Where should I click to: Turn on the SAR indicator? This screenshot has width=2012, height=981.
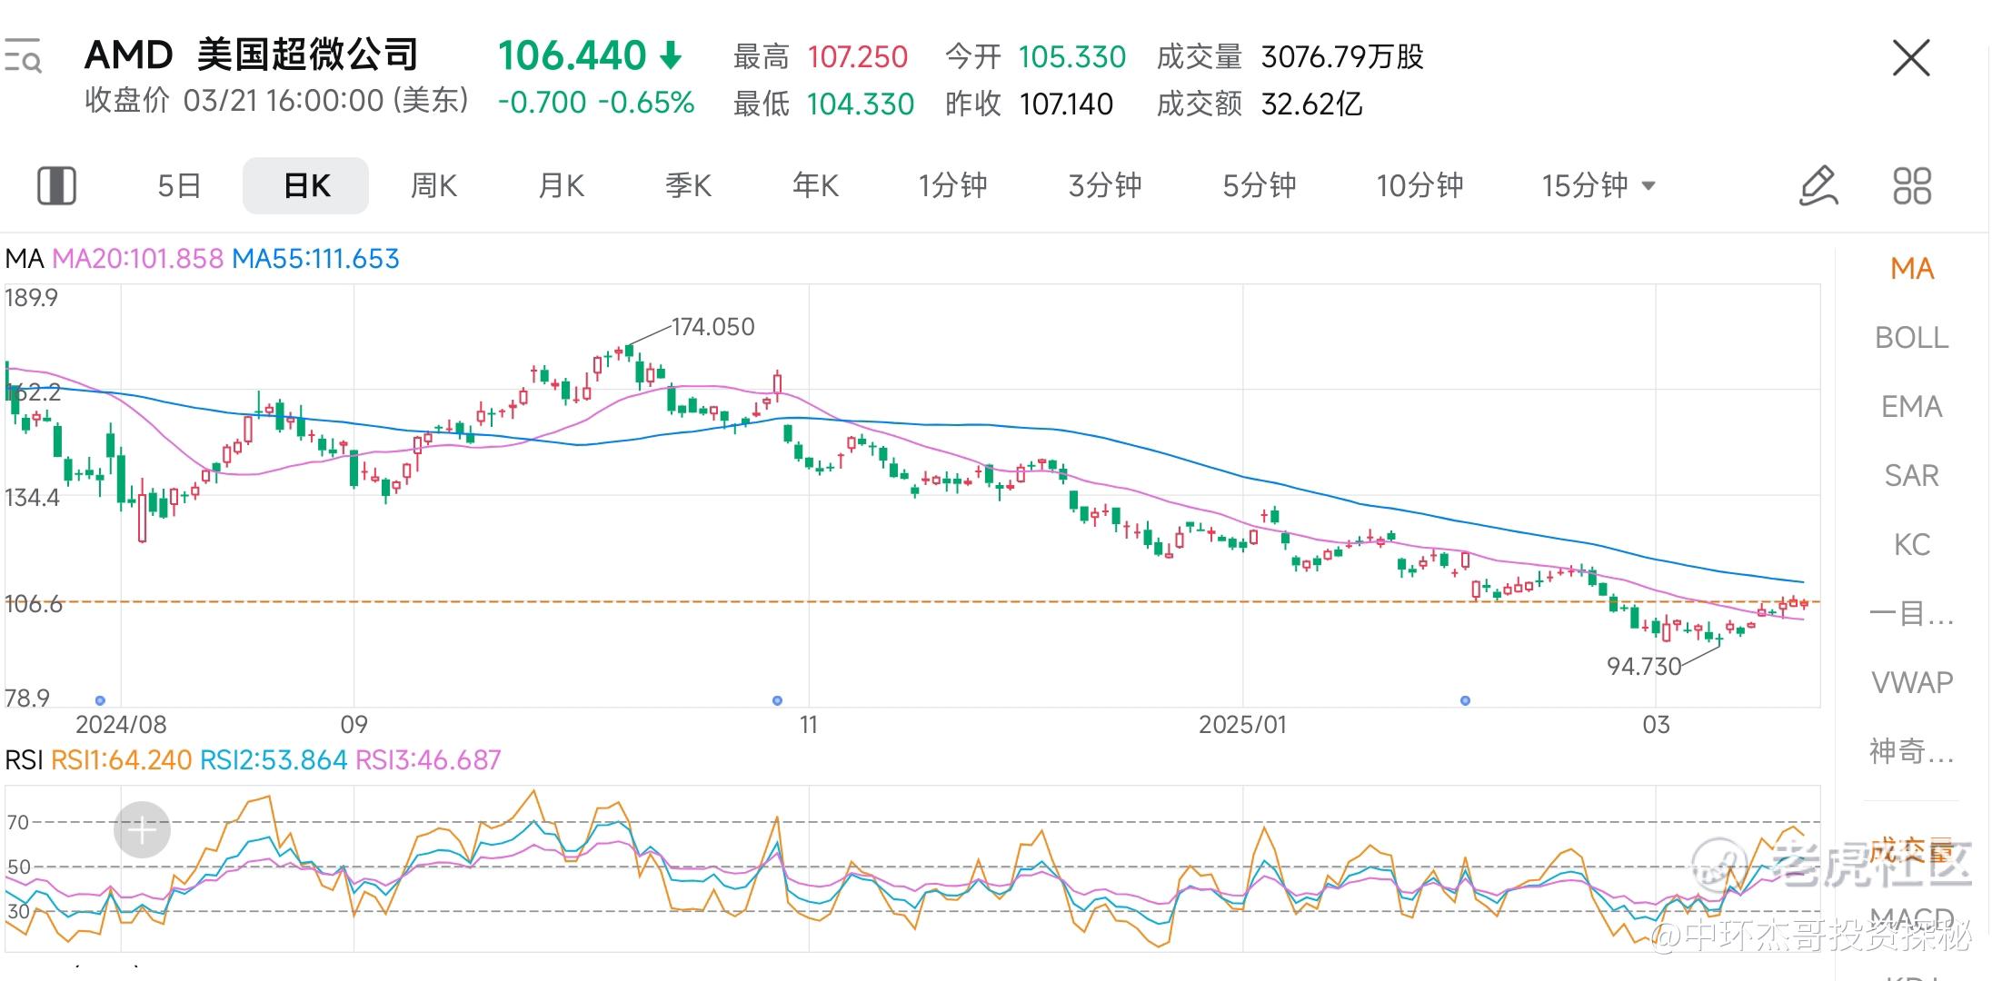(1911, 476)
